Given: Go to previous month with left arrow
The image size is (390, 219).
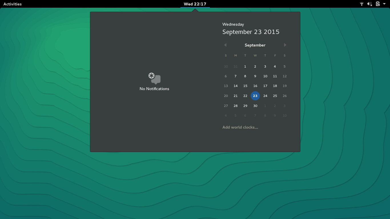Looking at the screenshot, I should [x=225, y=45].
